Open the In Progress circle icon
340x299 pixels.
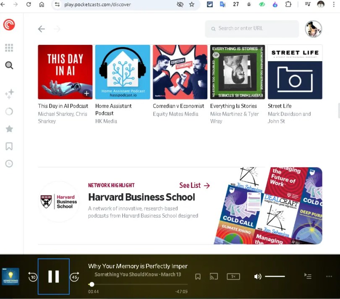[x=9, y=112]
